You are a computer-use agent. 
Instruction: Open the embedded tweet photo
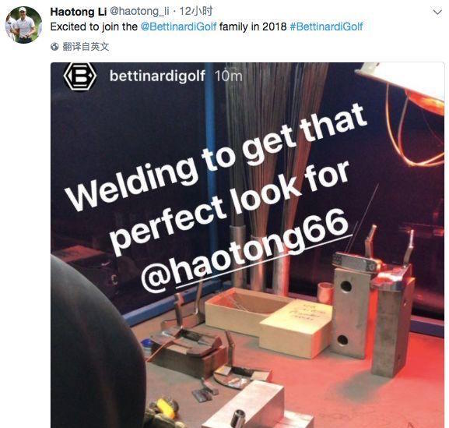[x=247, y=246]
